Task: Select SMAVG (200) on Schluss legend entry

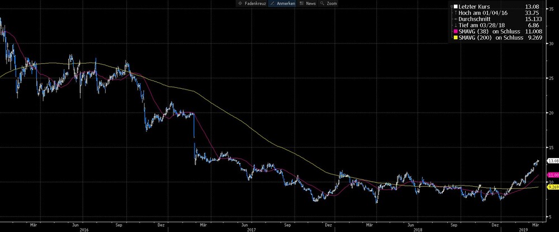Action: [x=496, y=38]
